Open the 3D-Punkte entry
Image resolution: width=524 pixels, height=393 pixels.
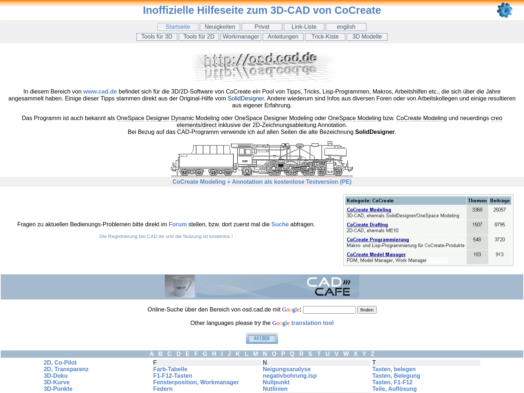point(58,389)
